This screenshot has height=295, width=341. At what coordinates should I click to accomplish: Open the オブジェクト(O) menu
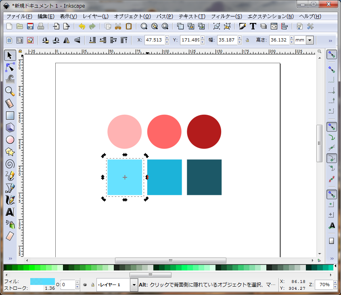point(132,17)
